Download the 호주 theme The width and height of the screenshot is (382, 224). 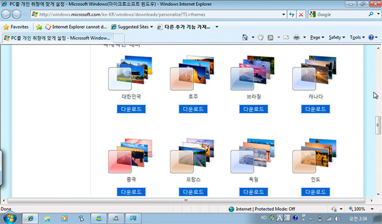(193, 109)
